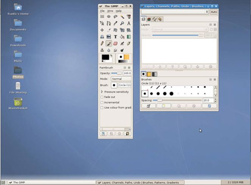Open the Xtns menu
Screen dimensions: 251x185
tap(110, 11)
